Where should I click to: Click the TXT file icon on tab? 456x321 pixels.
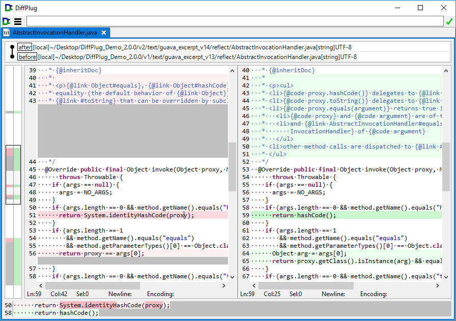point(7,33)
